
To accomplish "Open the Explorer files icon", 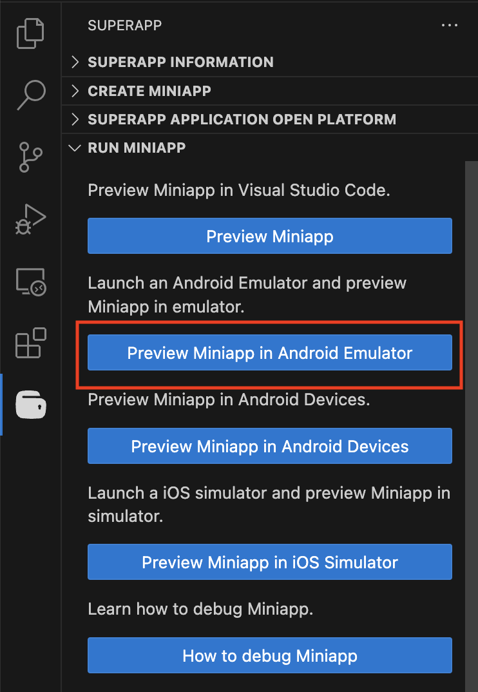I will 30,33.
